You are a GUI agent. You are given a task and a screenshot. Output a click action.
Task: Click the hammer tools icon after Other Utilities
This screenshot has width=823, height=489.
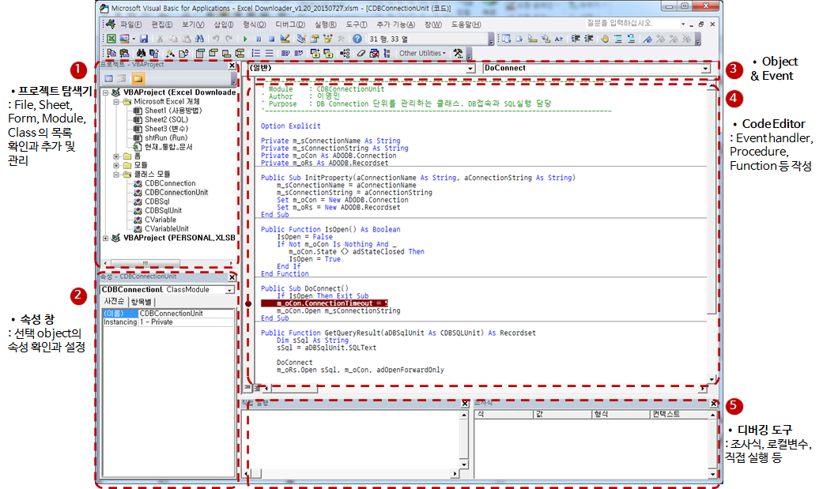click(x=458, y=53)
